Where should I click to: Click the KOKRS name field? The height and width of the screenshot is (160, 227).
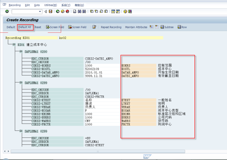click(139, 66)
